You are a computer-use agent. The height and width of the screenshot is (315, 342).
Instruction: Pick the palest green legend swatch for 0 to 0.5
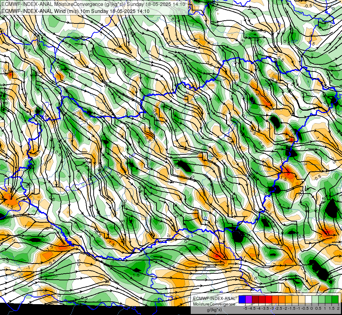click(x=315, y=299)
